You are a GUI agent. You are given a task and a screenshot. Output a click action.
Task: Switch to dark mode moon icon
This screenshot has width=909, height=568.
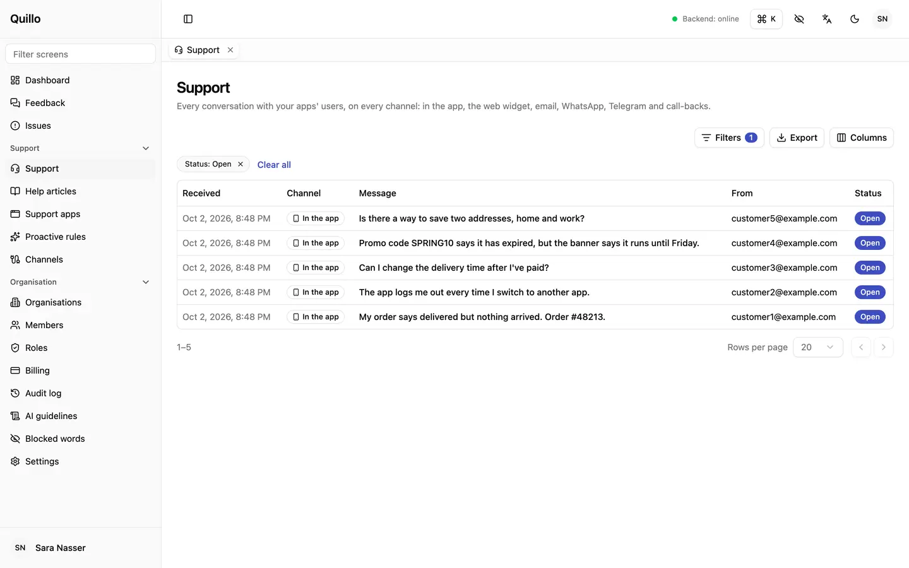[x=855, y=19]
